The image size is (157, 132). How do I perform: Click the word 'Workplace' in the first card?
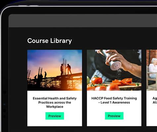pos(55,107)
